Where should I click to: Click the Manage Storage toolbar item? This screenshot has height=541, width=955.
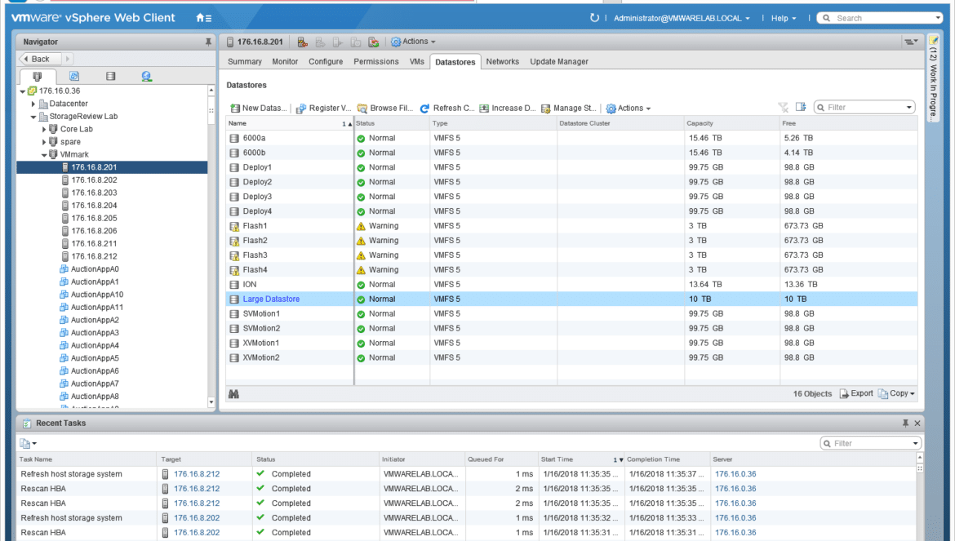pyautogui.click(x=569, y=109)
